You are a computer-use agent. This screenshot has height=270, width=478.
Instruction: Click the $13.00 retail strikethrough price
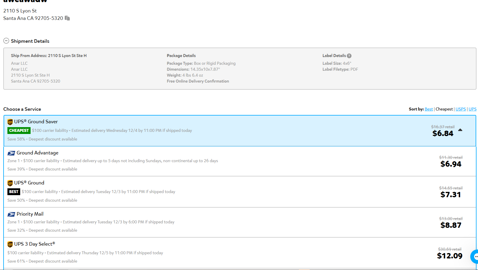tap(451, 219)
